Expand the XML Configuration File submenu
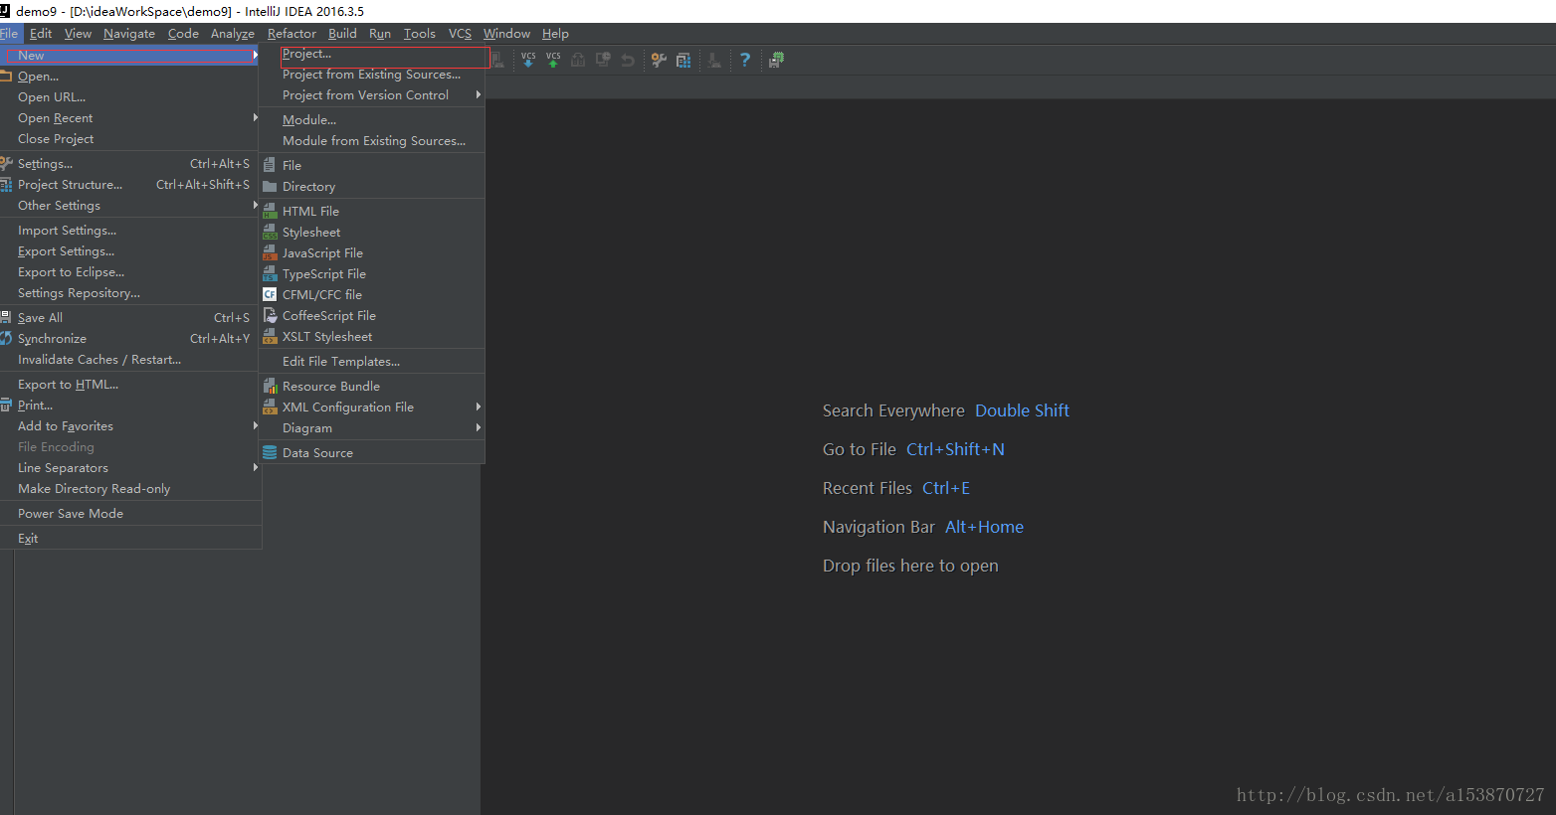1556x815 pixels. (372, 407)
